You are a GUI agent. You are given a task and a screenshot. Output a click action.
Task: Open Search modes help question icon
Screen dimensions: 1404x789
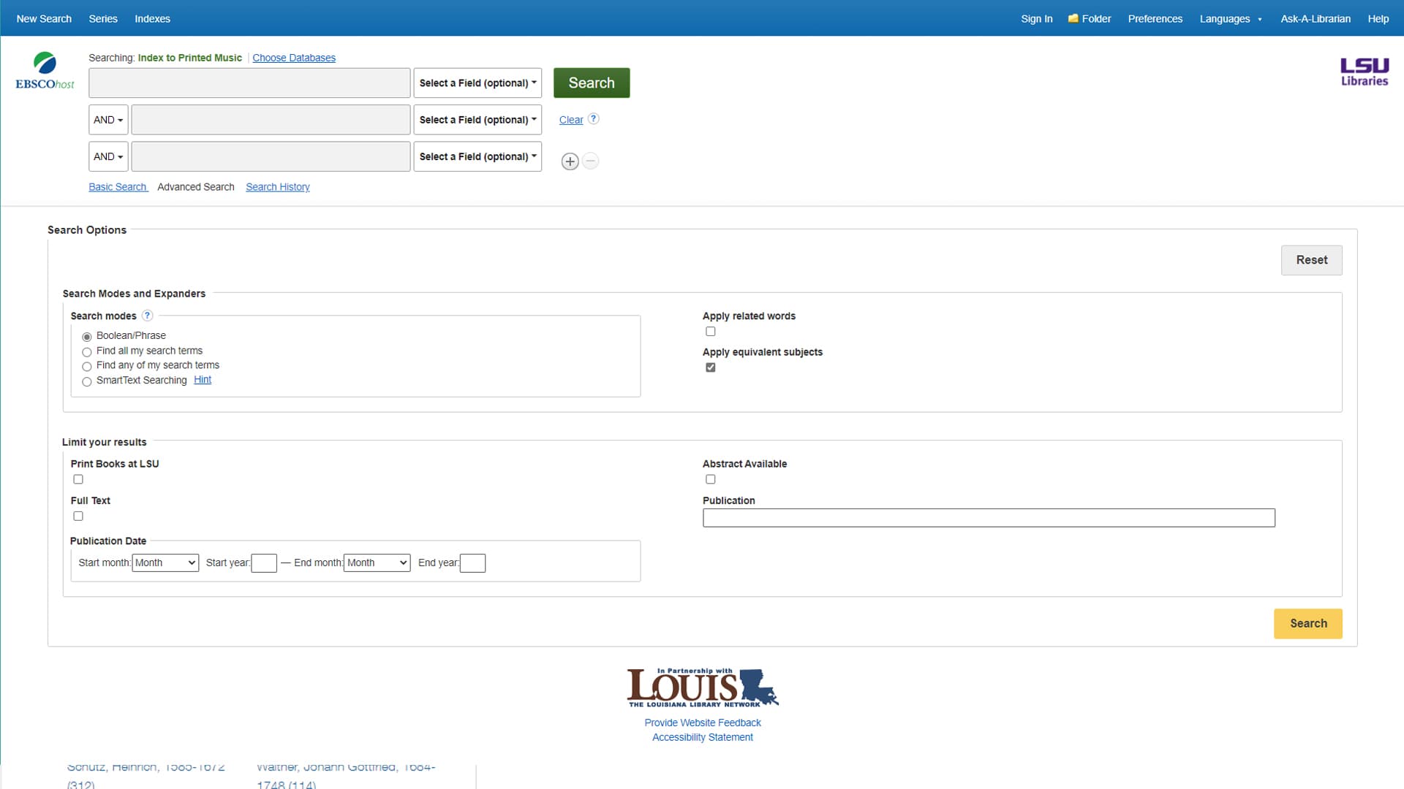147,316
